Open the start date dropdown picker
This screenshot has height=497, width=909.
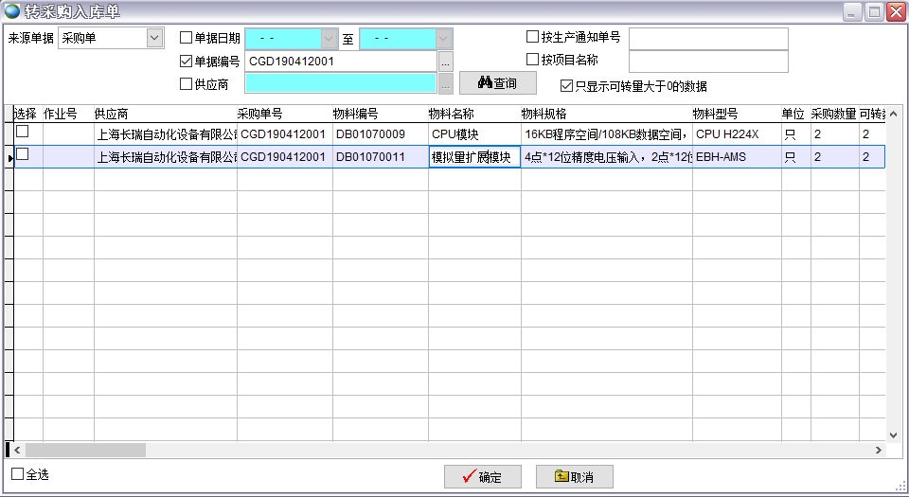(x=329, y=38)
